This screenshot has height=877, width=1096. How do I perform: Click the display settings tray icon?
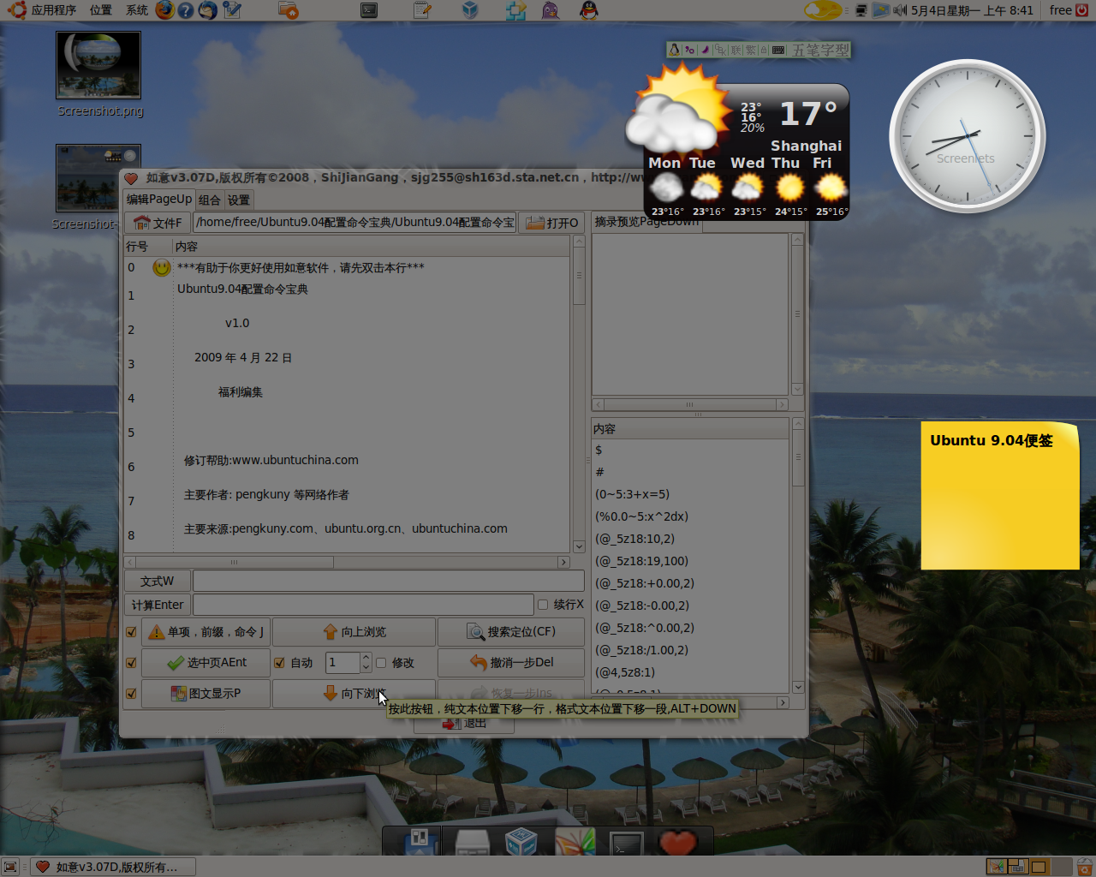881,10
